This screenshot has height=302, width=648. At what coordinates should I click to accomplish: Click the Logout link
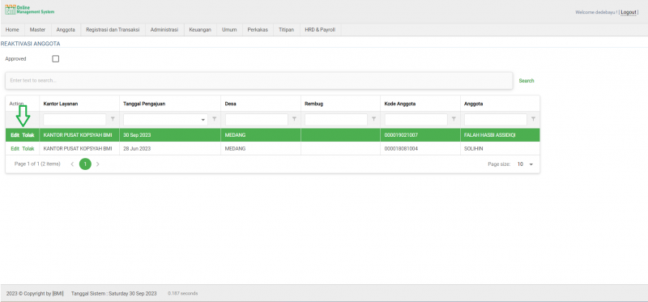[x=629, y=12]
